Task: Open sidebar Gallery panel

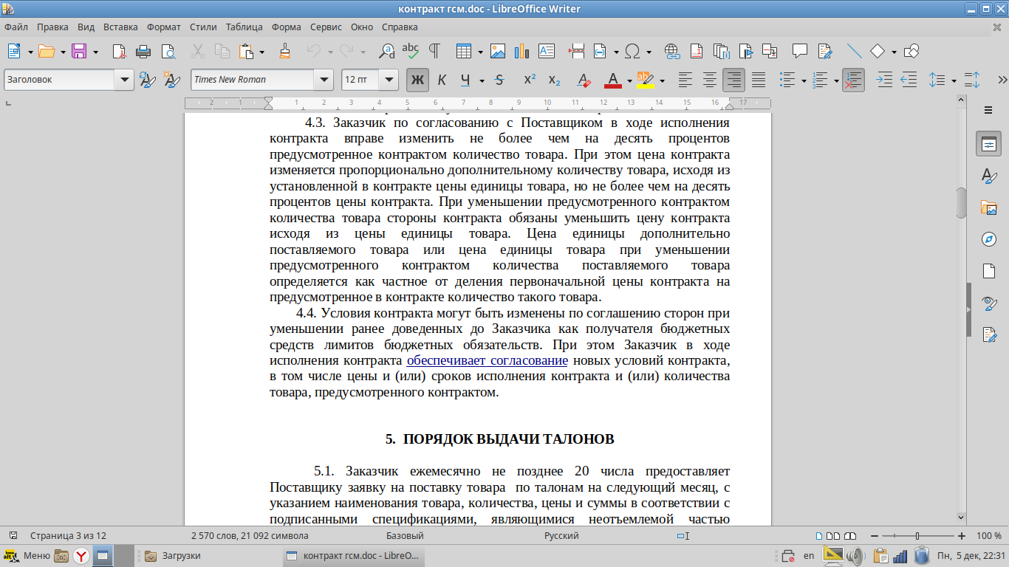Action: click(988, 207)
